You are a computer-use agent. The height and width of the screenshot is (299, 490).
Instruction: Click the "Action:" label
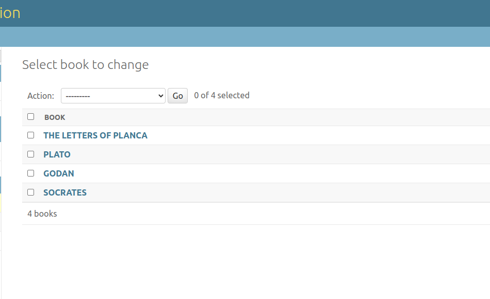(x=41, y=96)
